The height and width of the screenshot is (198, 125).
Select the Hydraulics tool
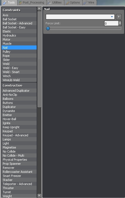[x=19, y=35]
